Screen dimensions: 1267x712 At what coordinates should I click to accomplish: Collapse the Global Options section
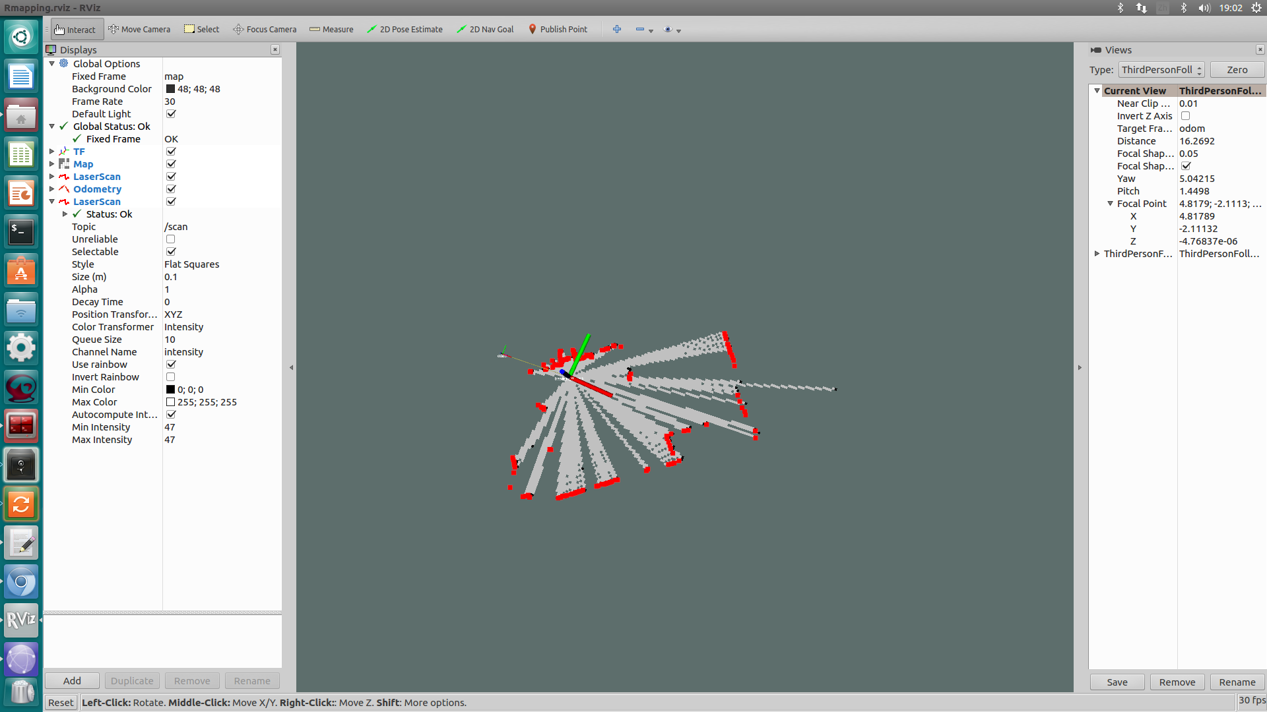coord(51,63)
